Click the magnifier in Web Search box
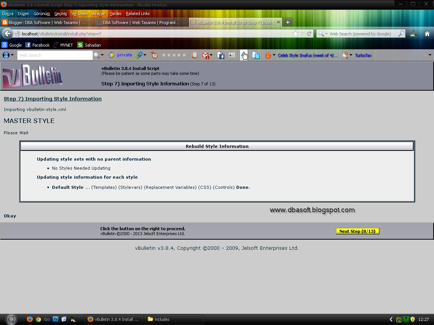 tap(401, 34)
